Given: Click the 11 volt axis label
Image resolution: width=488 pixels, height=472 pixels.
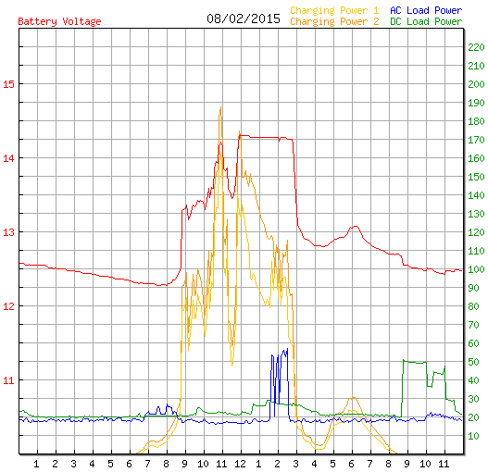Looking at the screenshot, I should [8, 380].
